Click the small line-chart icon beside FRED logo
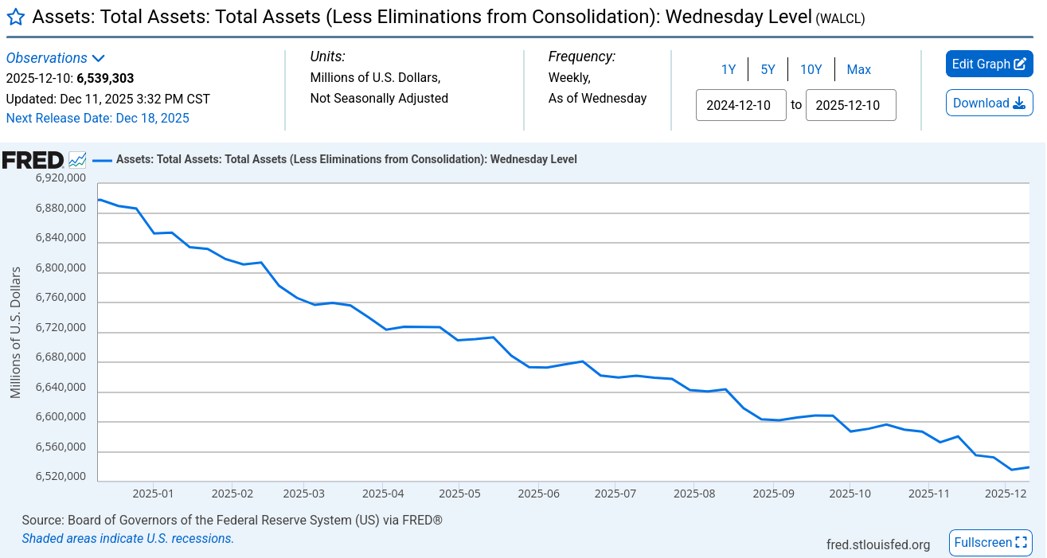The image size is (1047, 558). tap(77, 159)
